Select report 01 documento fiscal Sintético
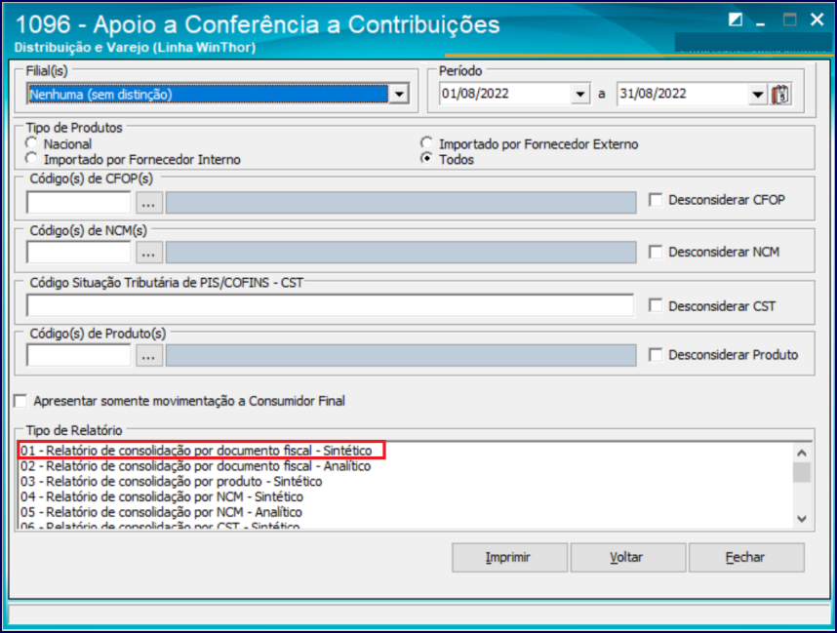Image resolution: width=837 pixels, height=633 pixels. (196, 451)
